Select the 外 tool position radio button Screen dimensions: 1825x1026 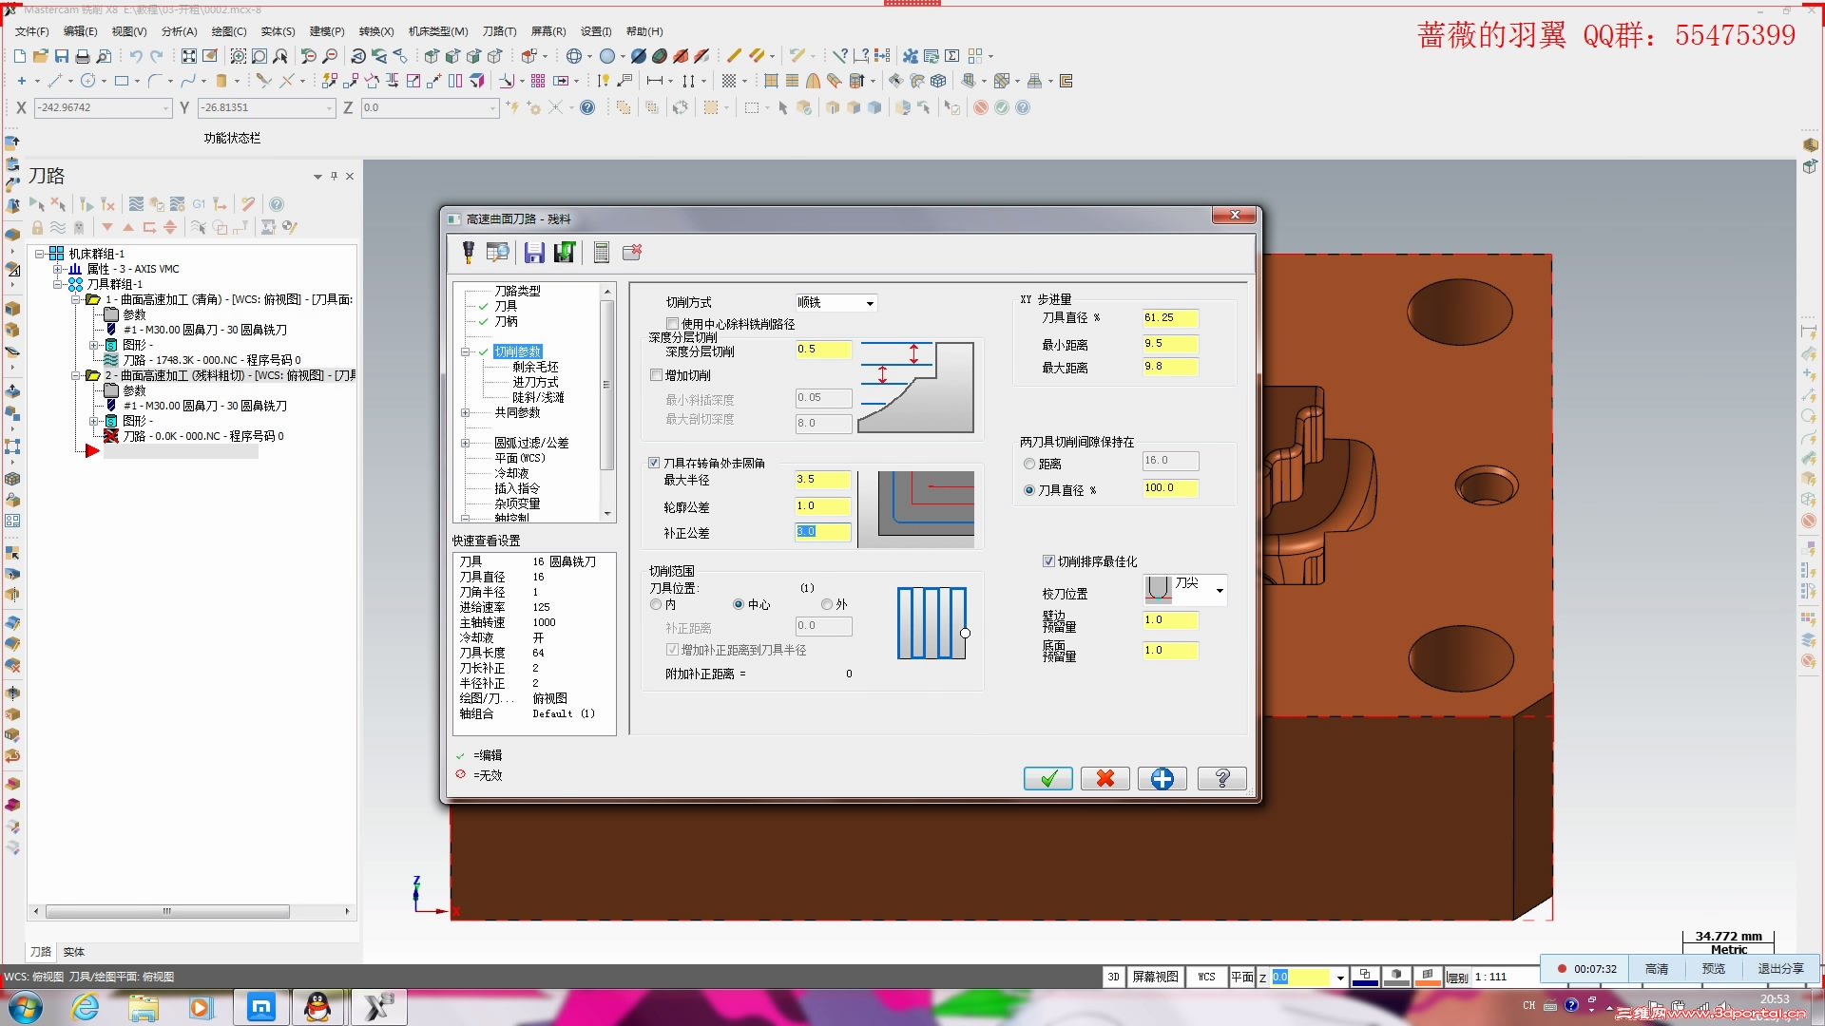(827, 604)
